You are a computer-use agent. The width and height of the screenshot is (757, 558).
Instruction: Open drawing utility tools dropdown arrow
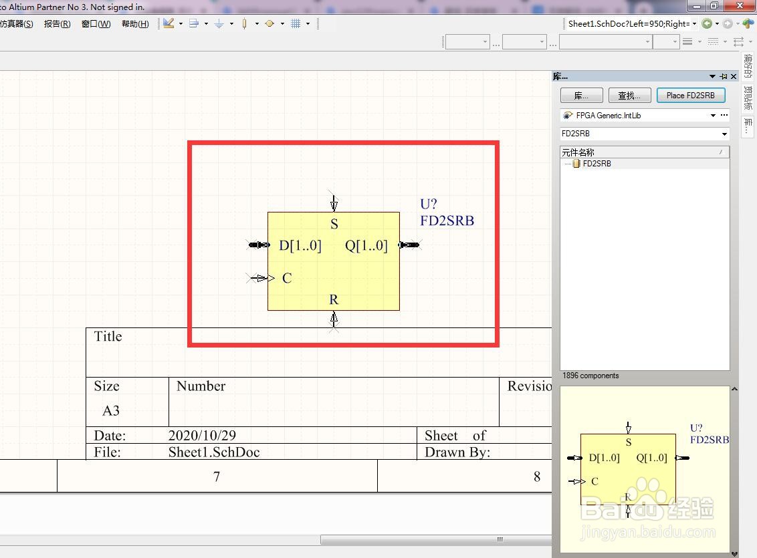(x=181, y=23)
